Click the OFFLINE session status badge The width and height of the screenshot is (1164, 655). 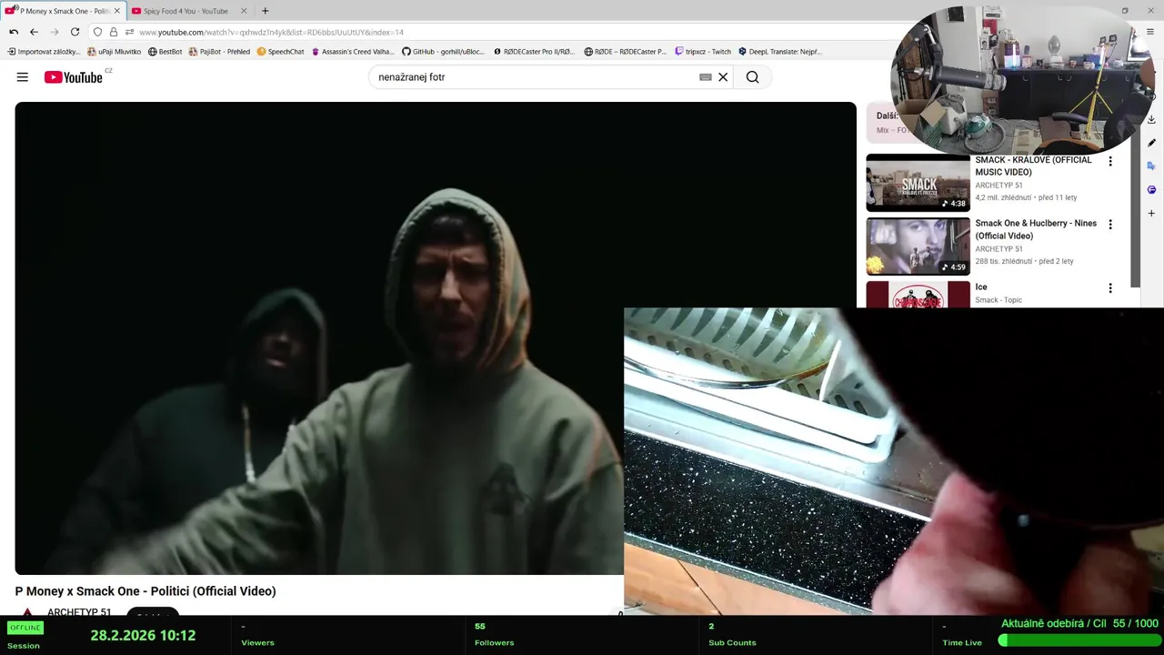click(x=25, y=628)
